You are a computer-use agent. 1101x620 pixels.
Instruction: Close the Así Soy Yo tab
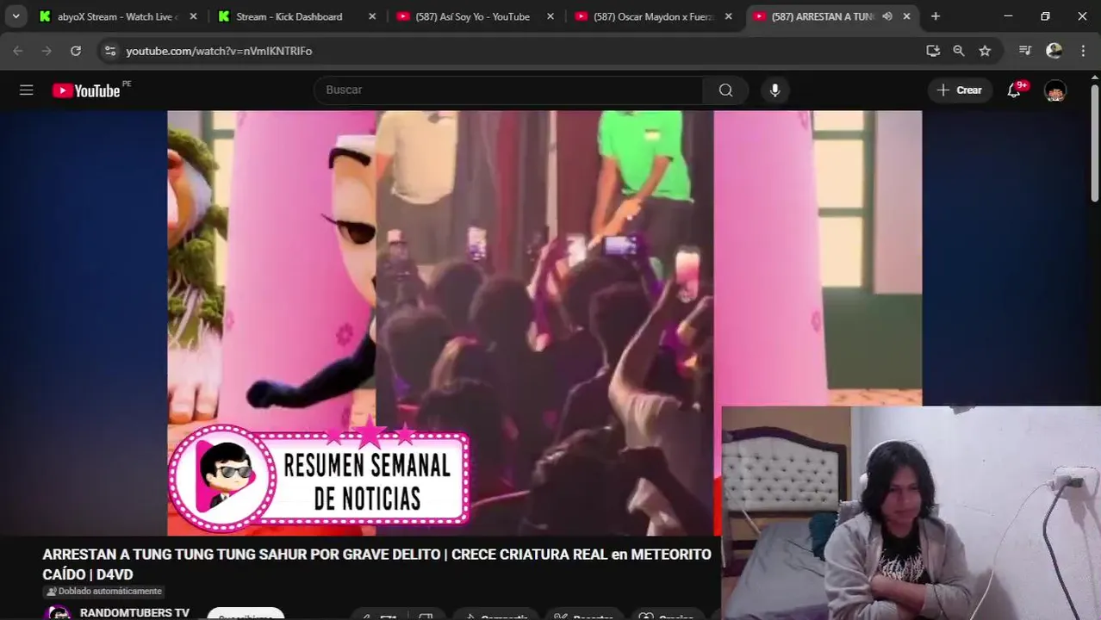coord(550,16)
